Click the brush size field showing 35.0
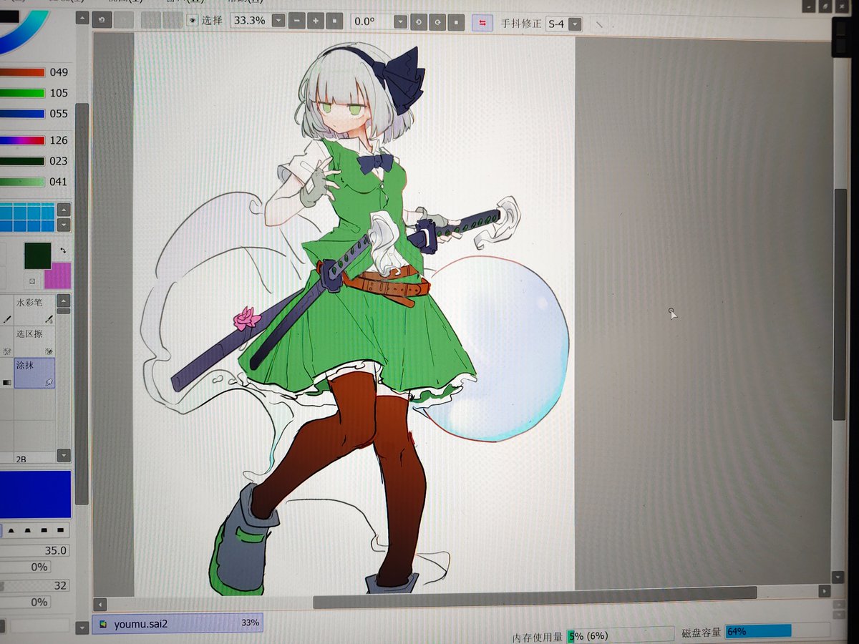 [x=36, y=550]
